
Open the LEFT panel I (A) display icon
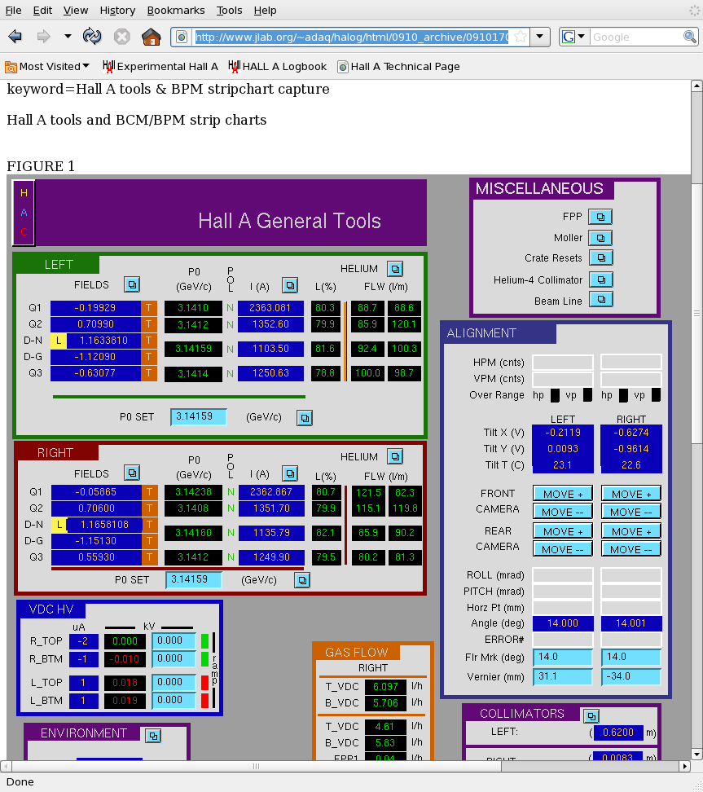pos(289,285)
